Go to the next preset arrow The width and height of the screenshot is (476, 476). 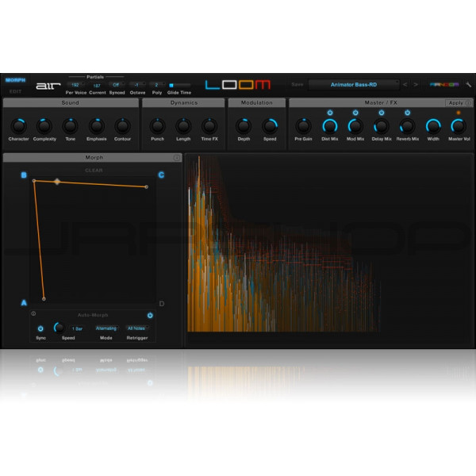coord(416,85)
